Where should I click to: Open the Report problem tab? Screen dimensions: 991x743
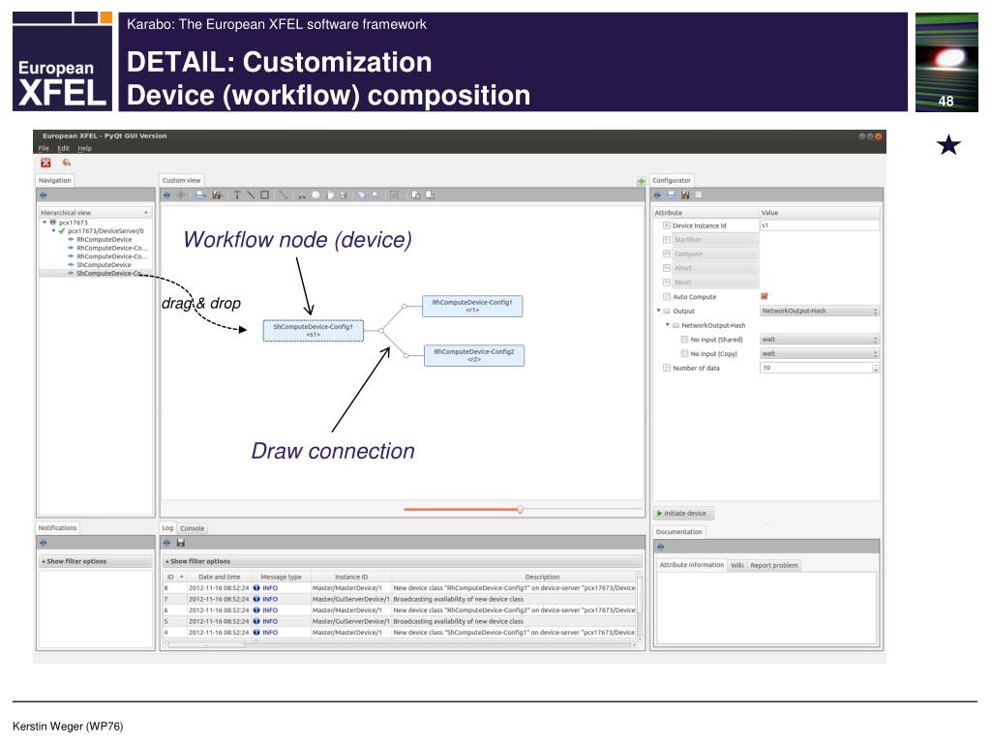773,565
